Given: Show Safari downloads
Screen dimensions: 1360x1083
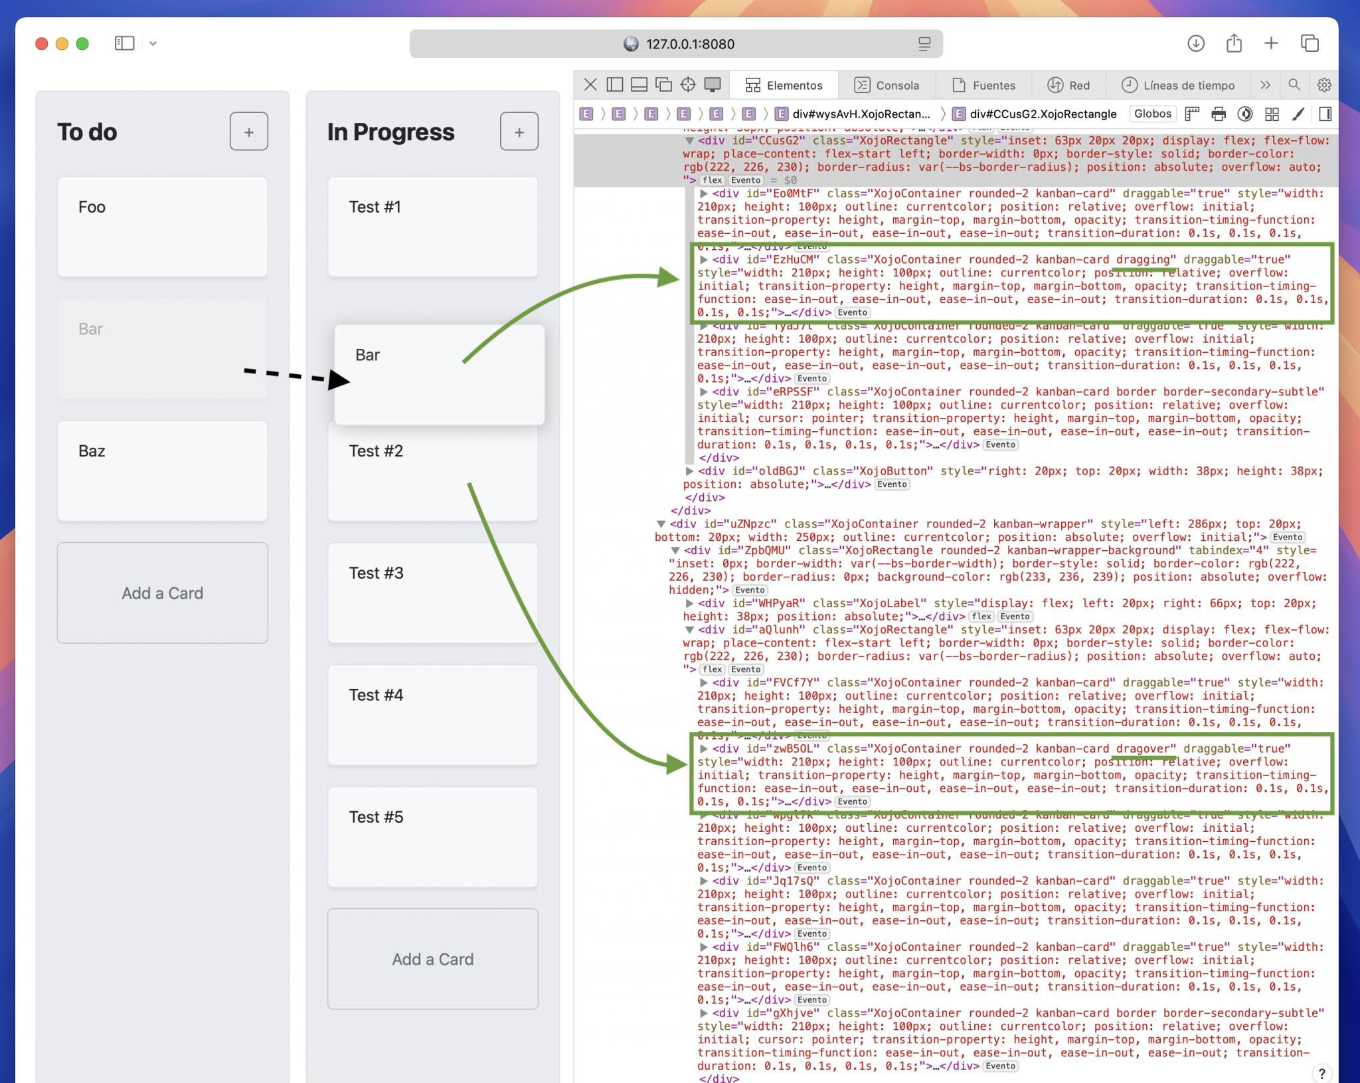Looking at the screenshot, I should (x=1195, y=43).
